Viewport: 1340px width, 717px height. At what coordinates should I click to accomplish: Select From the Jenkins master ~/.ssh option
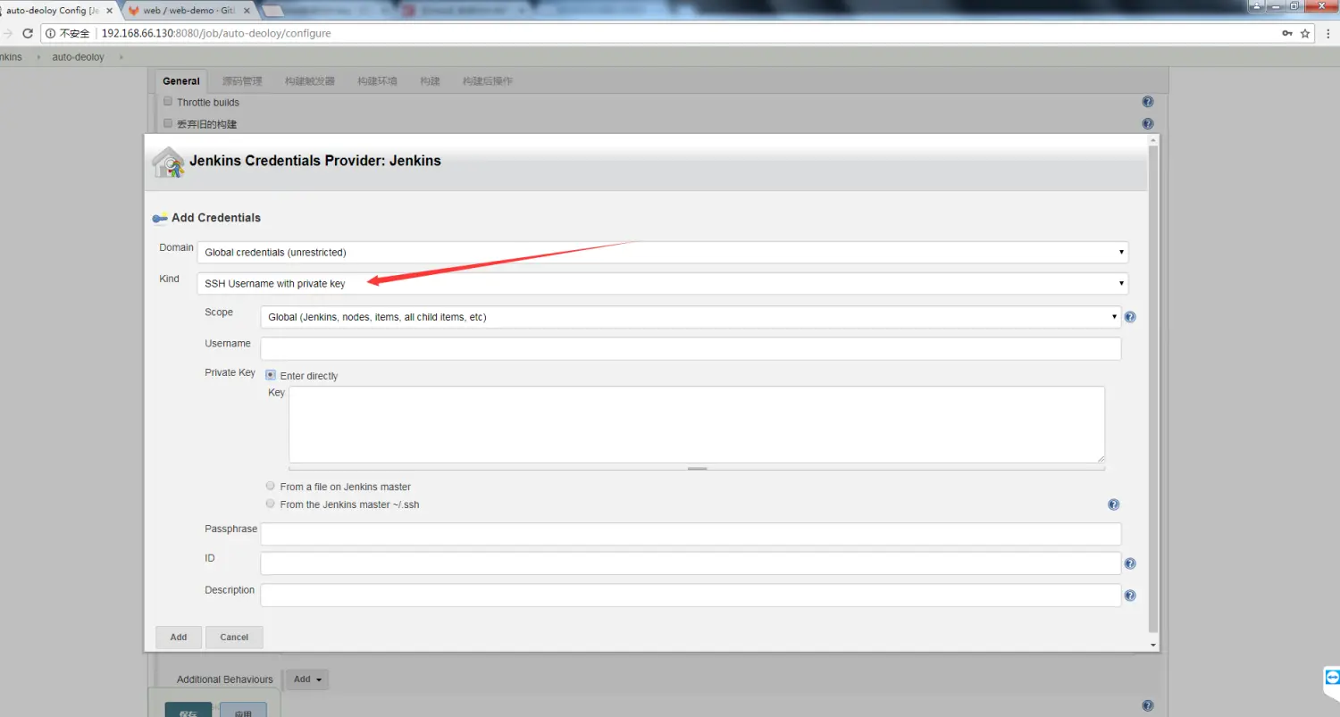[271, 504]
